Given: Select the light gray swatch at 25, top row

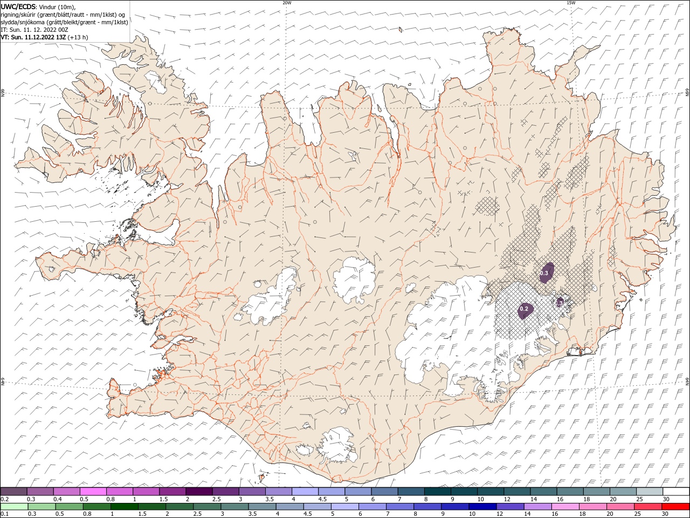Looking at the screenshot, I should point(650,492).
